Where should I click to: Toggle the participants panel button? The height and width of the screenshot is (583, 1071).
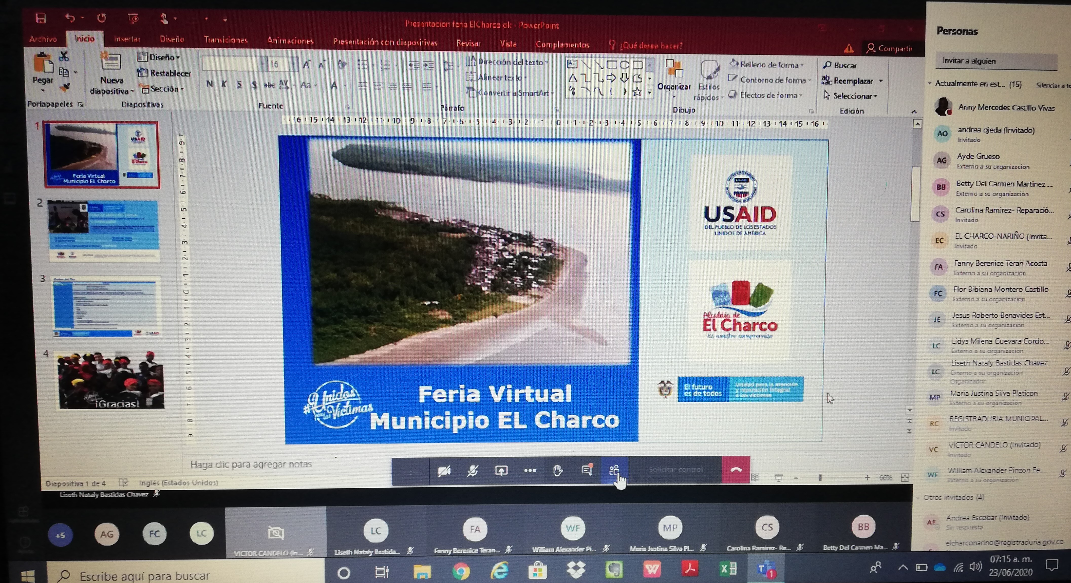click(614, 470)
